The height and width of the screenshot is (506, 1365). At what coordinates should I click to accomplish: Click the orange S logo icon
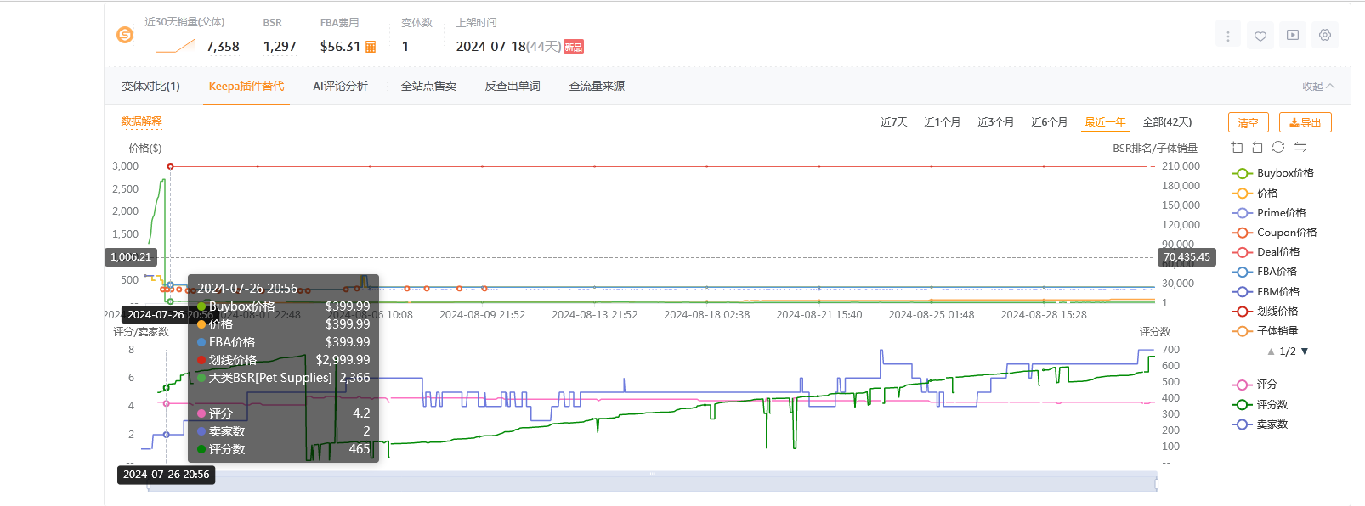pos(125,35)
